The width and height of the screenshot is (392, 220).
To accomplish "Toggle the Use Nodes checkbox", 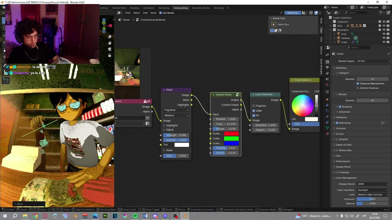I will coord(160,13).
